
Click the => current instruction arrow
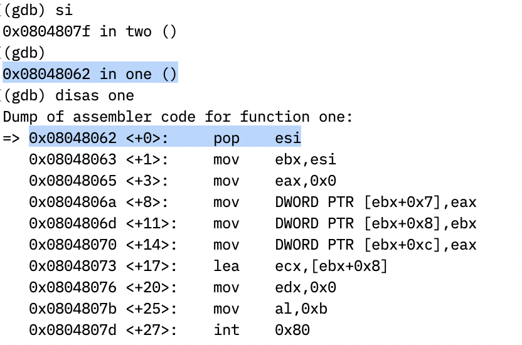pos(11,138)
